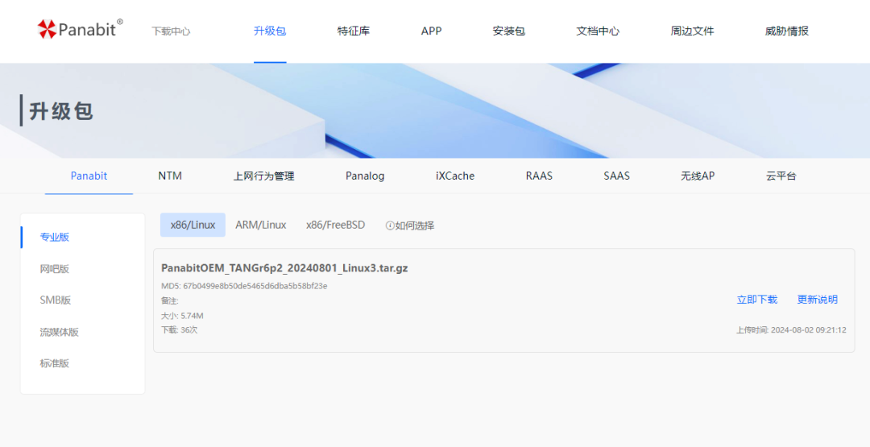Choose the ARM/Linux platform button
870x447 pixels.
pos(261,225)
